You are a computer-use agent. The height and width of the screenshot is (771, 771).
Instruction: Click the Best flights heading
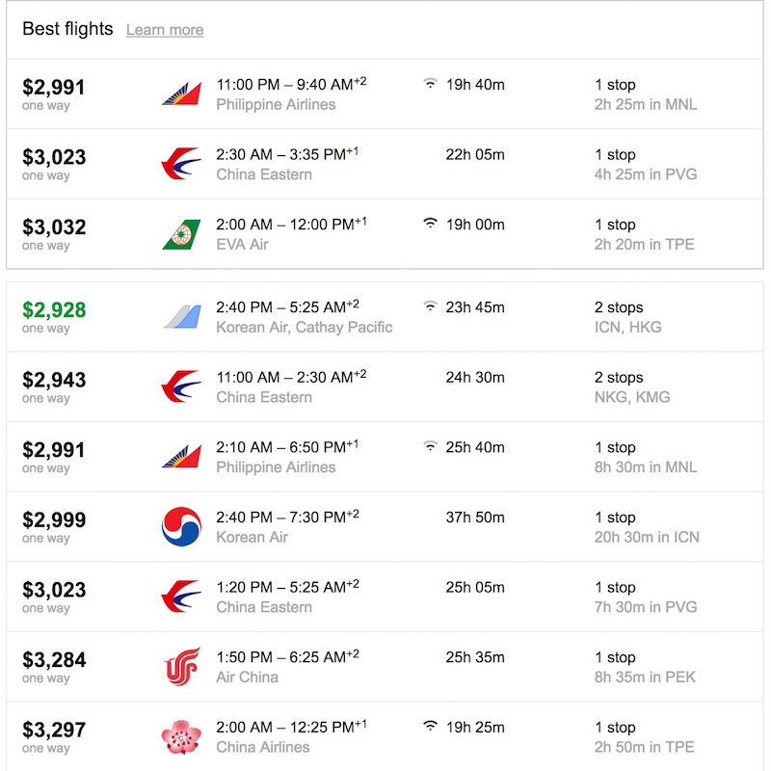pos(67,29)
